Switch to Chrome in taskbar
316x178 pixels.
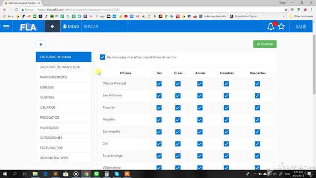pyautogui.click(x=86, y=174)
